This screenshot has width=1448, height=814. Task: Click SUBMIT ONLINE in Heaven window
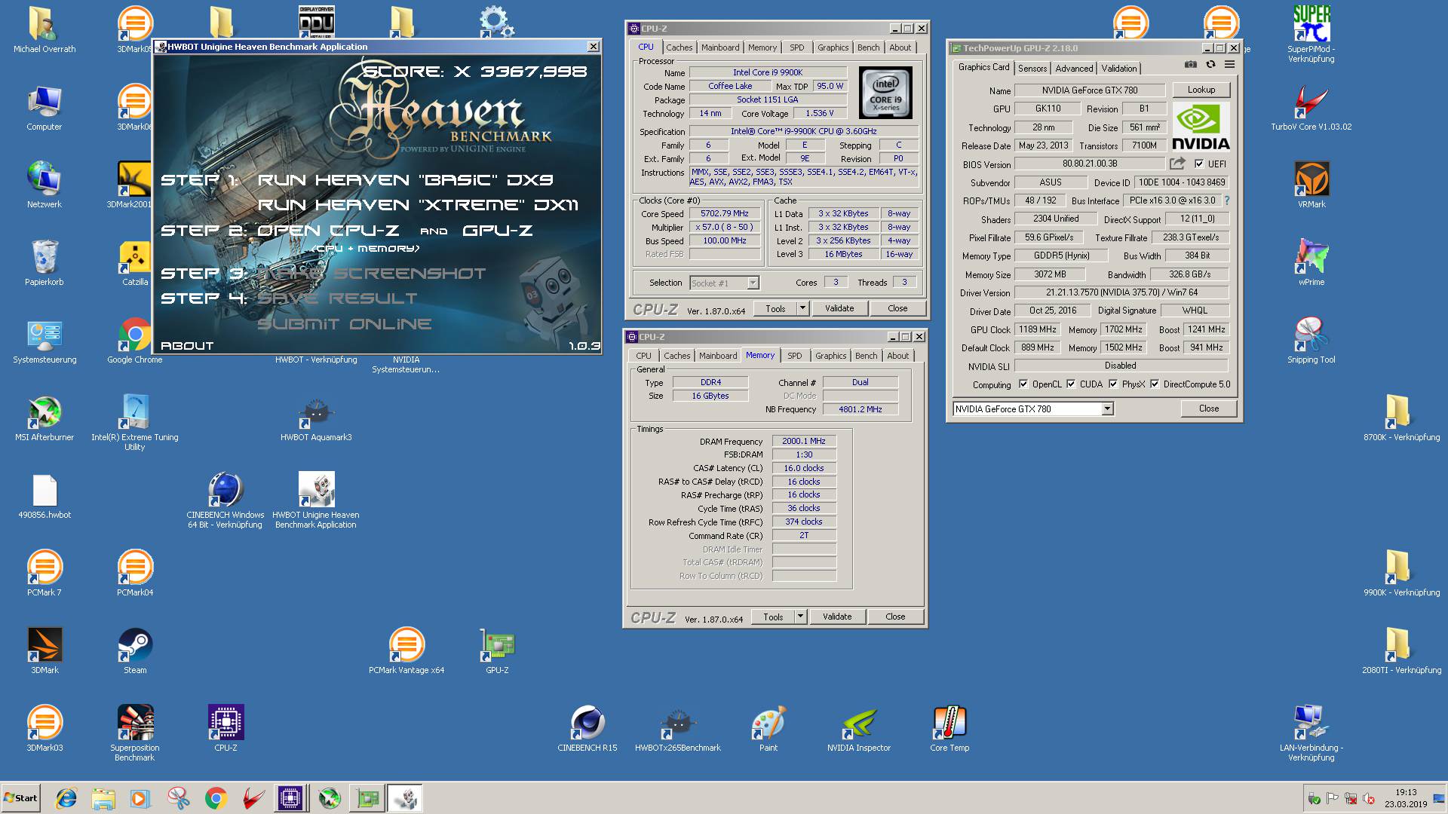[344, 324]
